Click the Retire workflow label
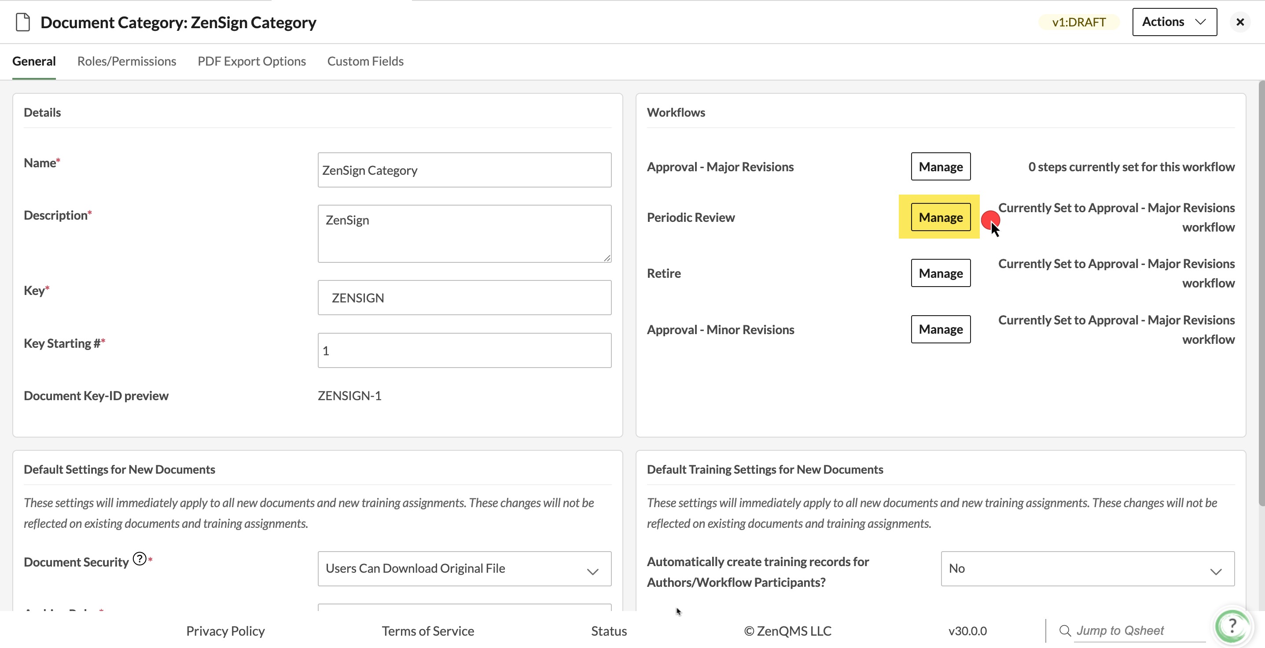 pos(663,273)
